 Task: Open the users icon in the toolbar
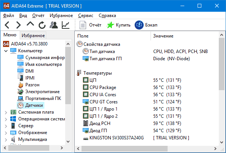[x=53, y=25]
